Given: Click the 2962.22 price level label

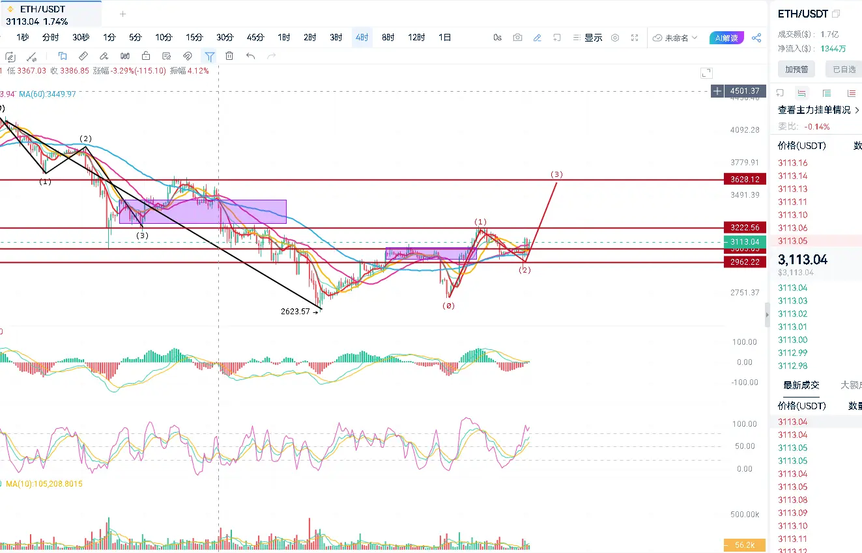Looking at the screenshot, I should (745, 262).
